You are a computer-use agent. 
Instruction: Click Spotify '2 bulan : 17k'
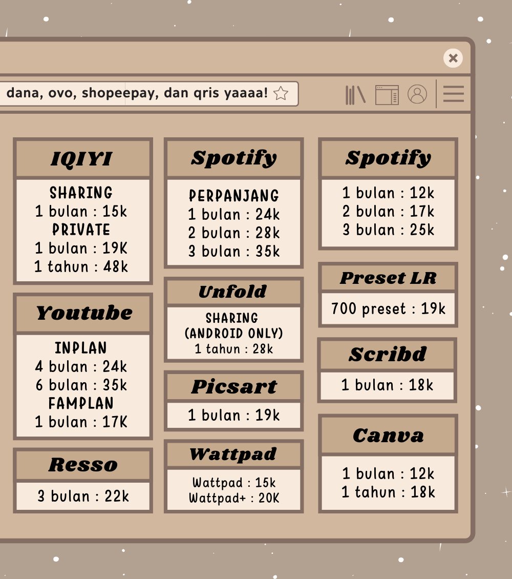[x=388, y=211]
